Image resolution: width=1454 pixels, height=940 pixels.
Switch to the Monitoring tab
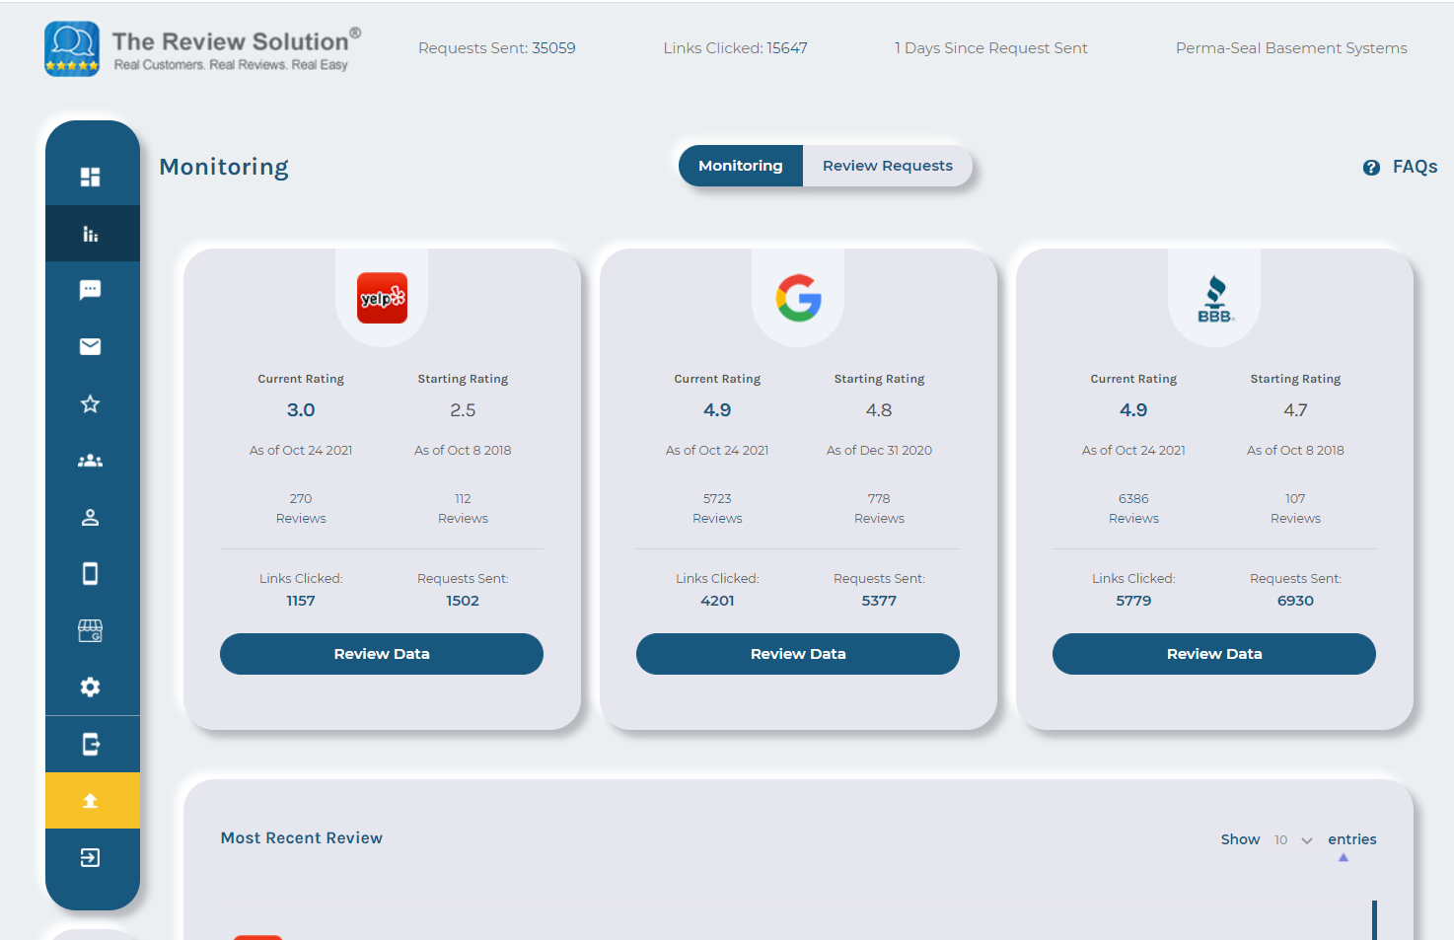(x=741, y=166)
